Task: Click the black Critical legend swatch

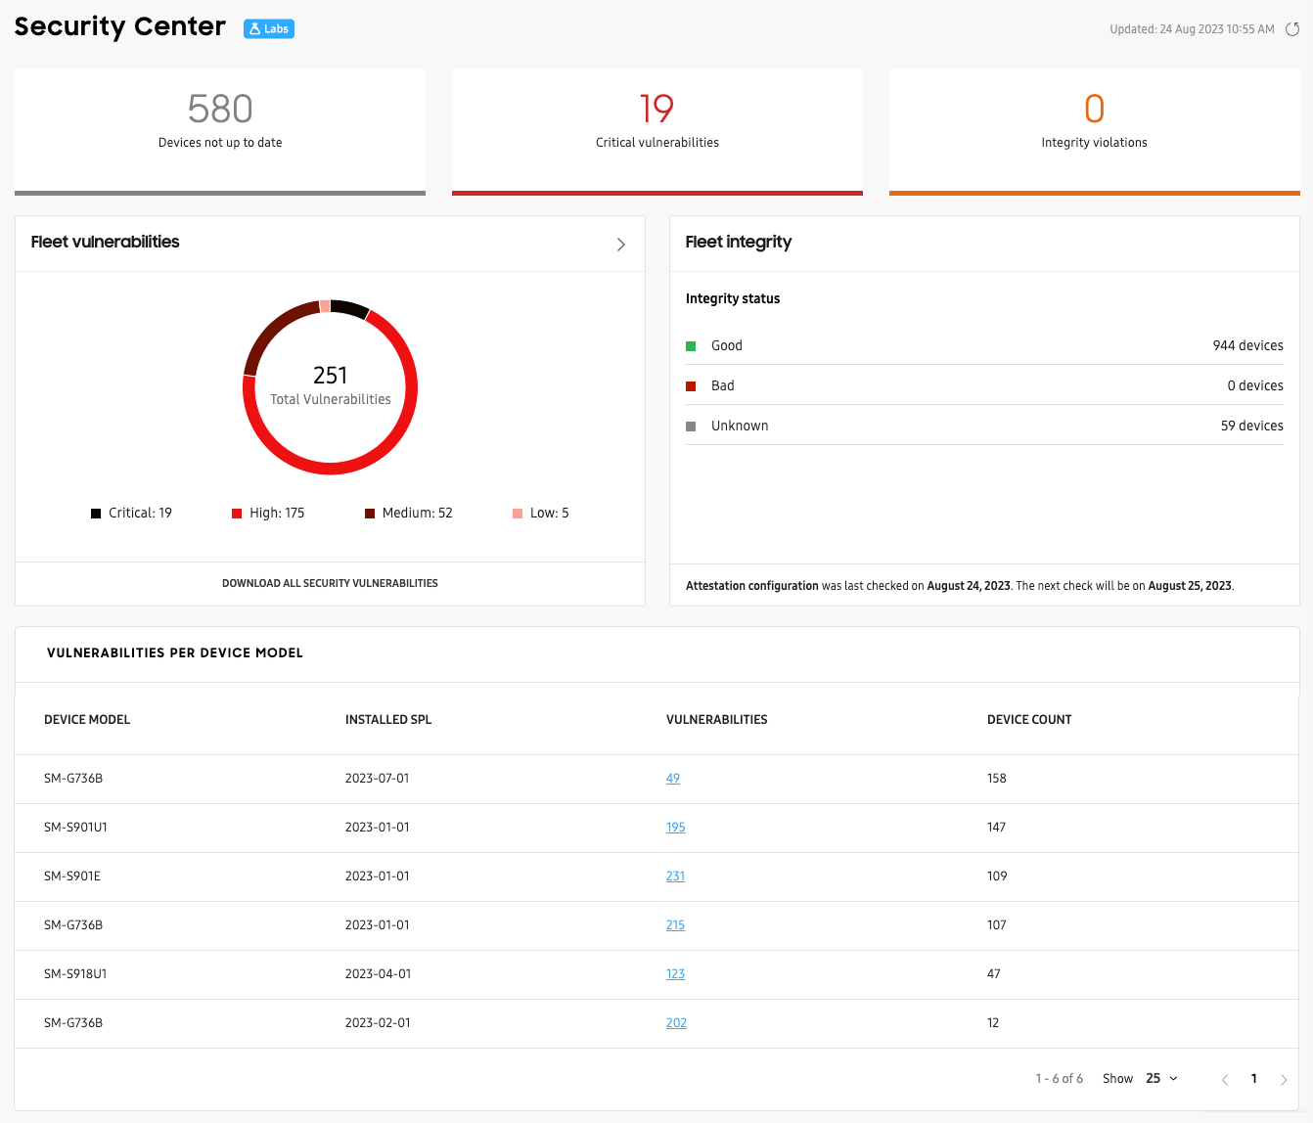Action: pyautogui.click(x=96, y=514)
